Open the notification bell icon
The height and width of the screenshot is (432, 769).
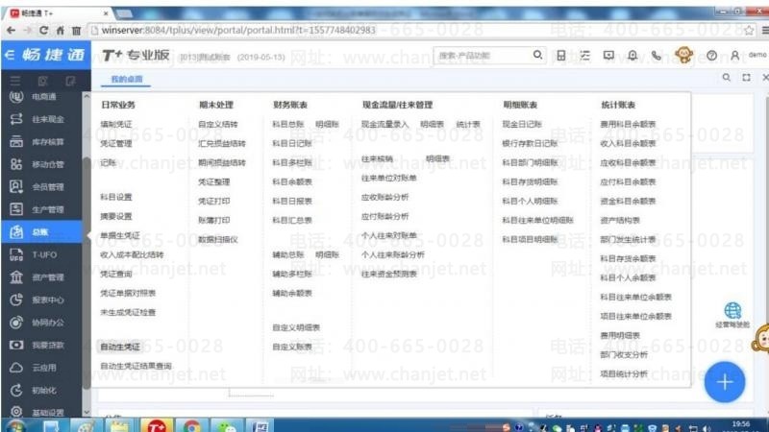click(x=633, y=56)
